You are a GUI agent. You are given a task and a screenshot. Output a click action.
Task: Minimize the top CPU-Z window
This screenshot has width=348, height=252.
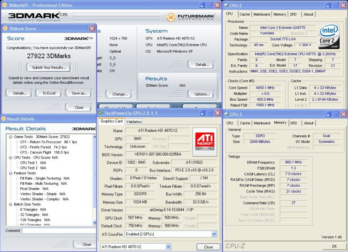tap(329, 5)
